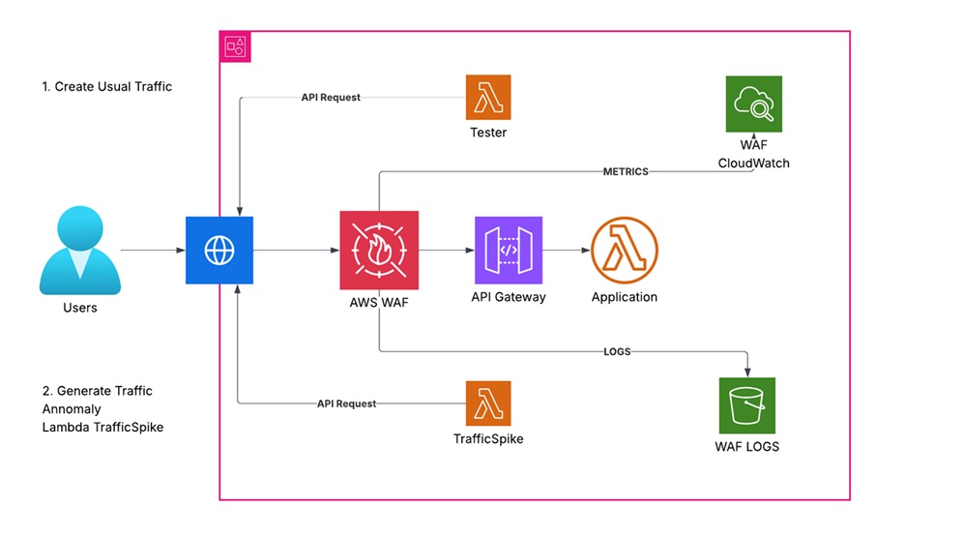Click the Application Lambda circle icon
Screen dimensions: 964x537
(x=624, y=250)
